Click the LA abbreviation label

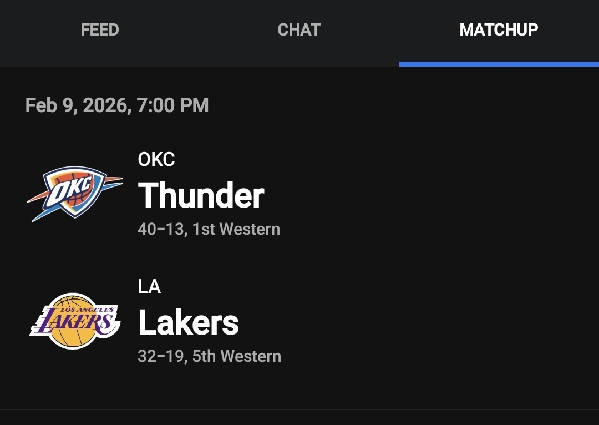(149, 286)
